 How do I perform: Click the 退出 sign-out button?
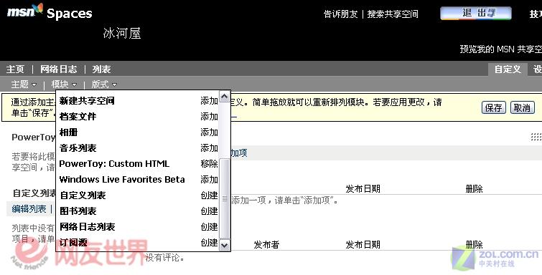[476, 14]
